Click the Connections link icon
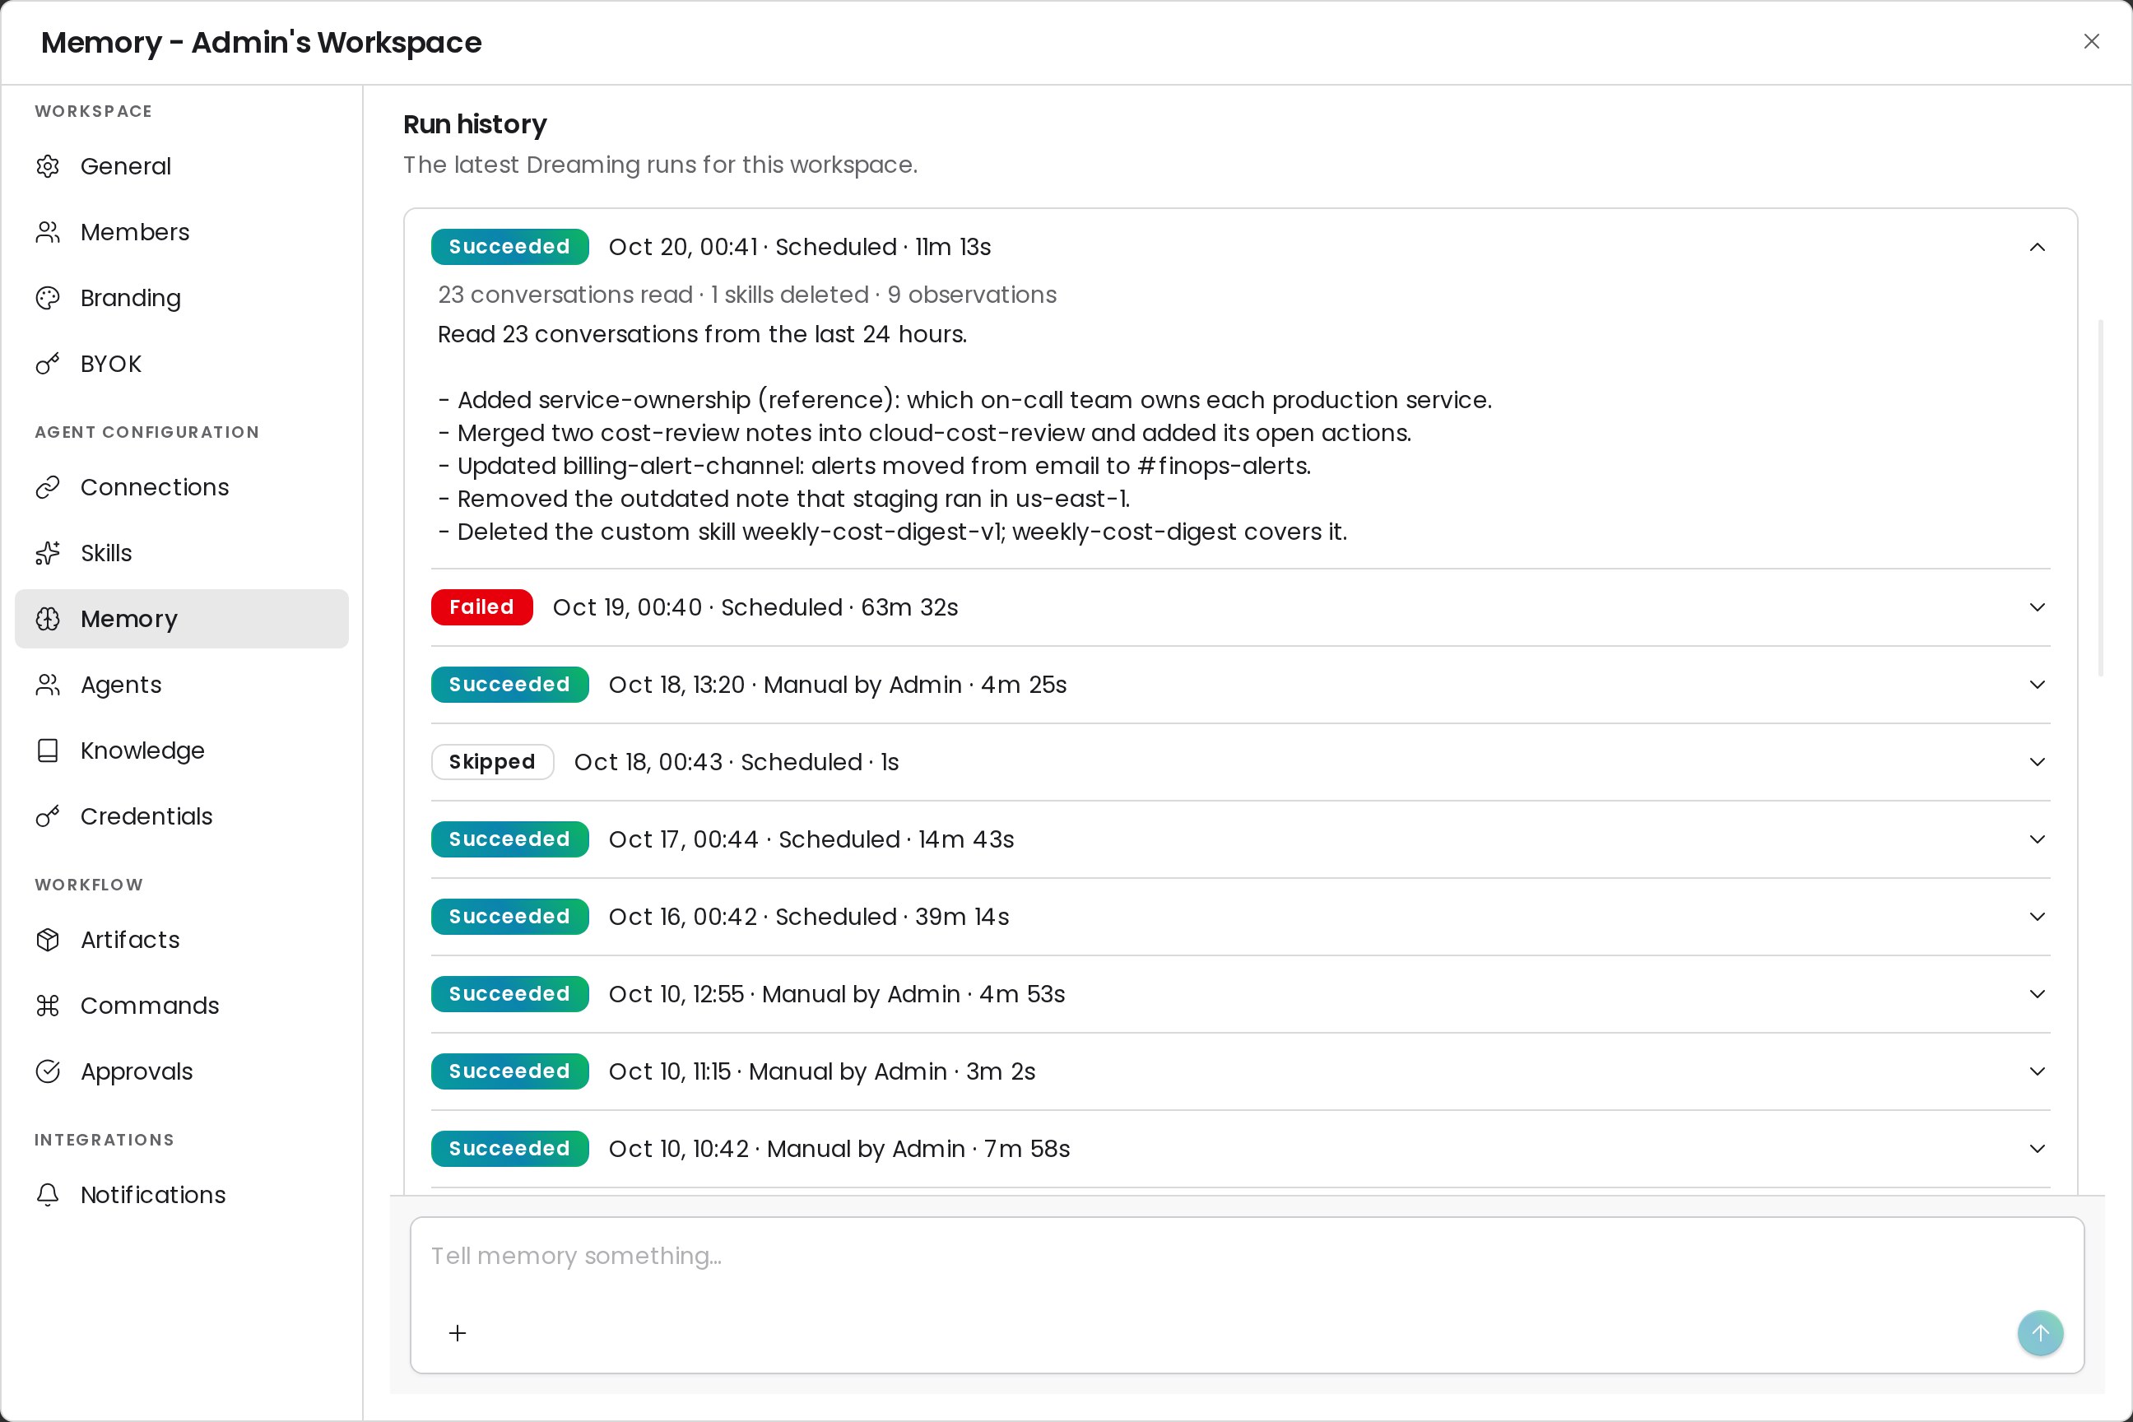Screen dimensions: 2133x1422 [x=48, y=487]
